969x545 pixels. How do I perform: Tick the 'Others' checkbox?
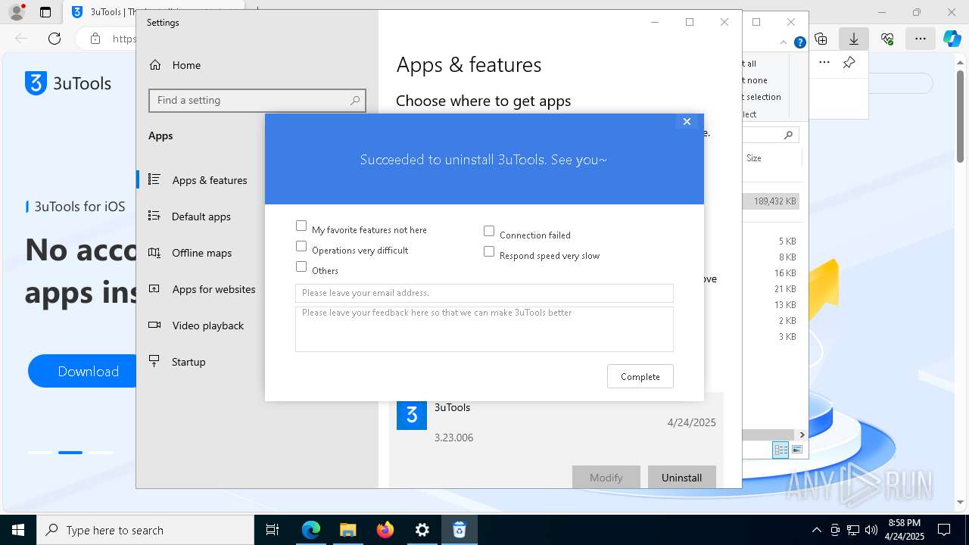coord(301,266)
